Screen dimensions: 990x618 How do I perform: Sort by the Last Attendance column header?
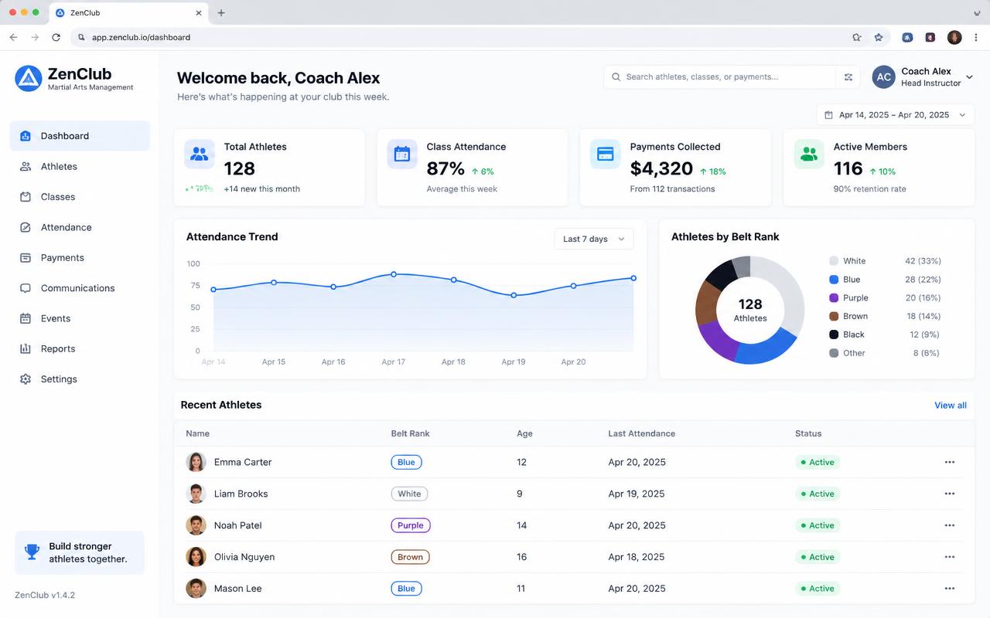coord(642,433)
